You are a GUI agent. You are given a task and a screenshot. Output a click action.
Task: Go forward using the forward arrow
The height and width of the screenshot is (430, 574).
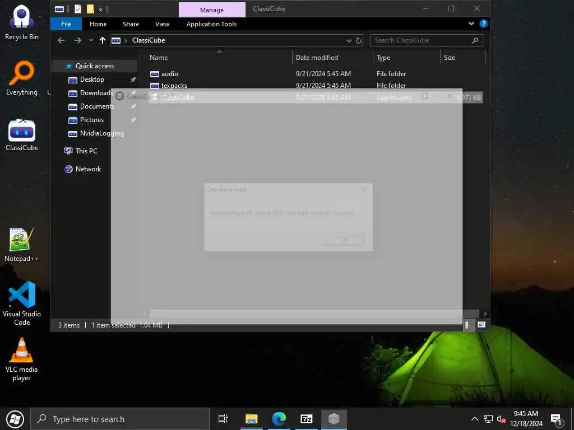pyautogui.click(x=77, y=40)
